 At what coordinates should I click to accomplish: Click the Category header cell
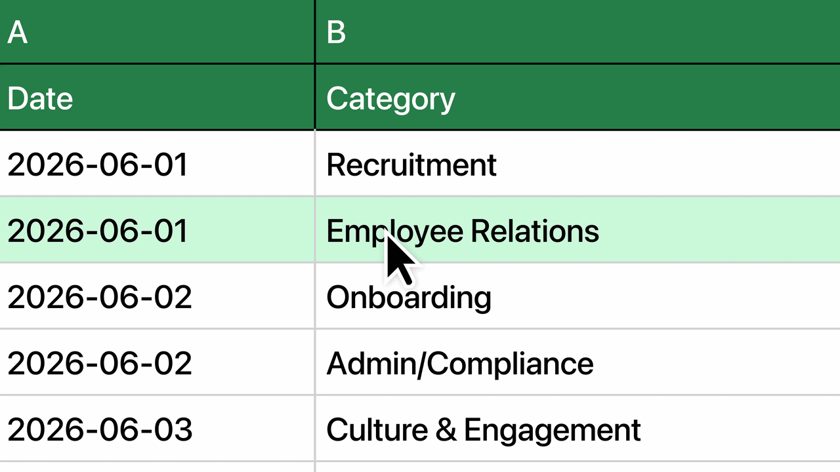pyautogui.click(x=578, y=98)
